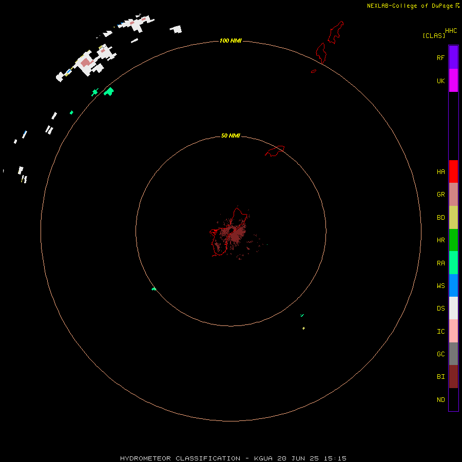The image size is (462, 462).
Task: Click the IC legend label
Action: point(440,332)
